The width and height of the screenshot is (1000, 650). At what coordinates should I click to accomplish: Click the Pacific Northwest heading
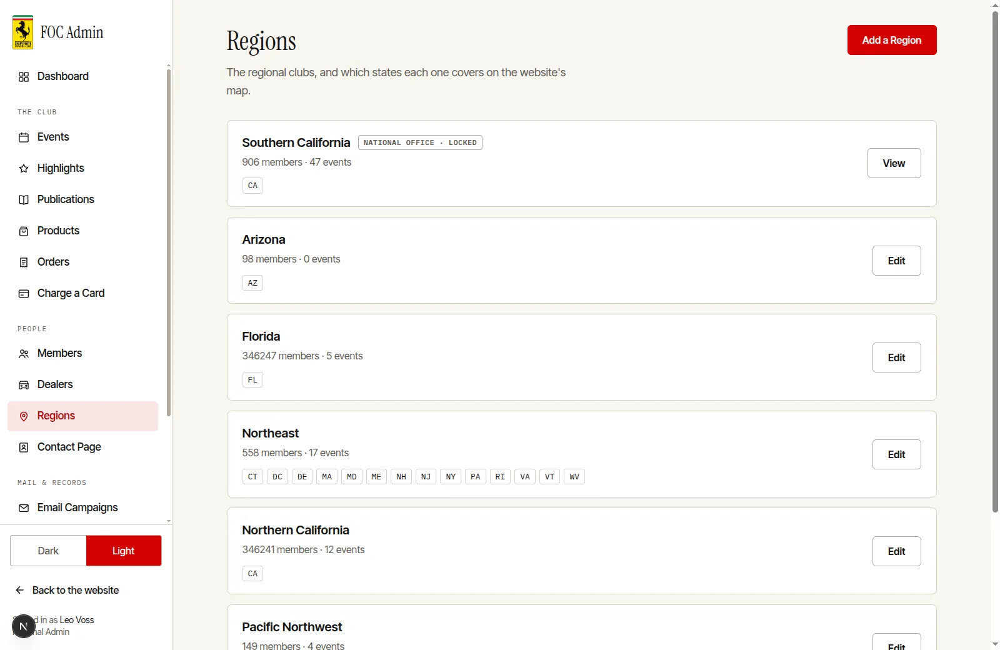[292, 627]
